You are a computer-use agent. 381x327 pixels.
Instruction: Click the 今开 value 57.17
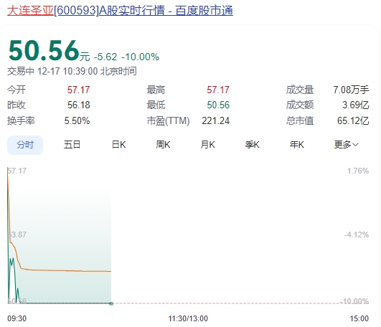point(78,90)
